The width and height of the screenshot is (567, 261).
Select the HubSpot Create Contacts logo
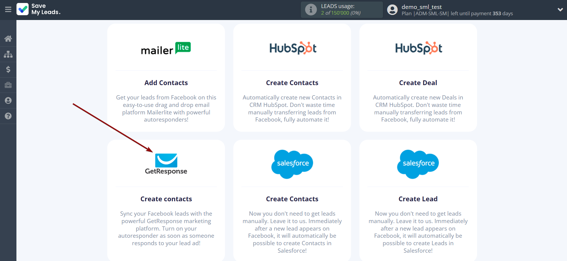[x=292, y=48]
